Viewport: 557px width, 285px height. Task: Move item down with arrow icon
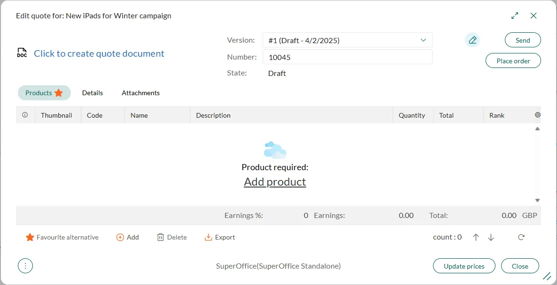tap(491, 237)
